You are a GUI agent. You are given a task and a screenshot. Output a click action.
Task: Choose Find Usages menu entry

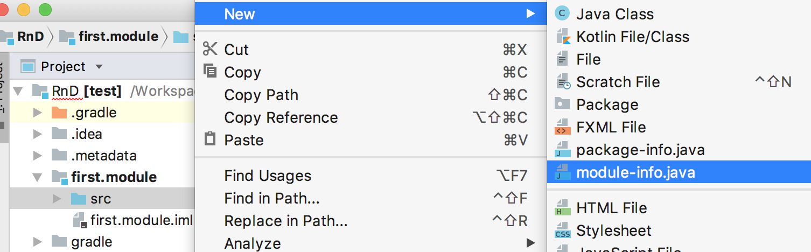(268, 176)
